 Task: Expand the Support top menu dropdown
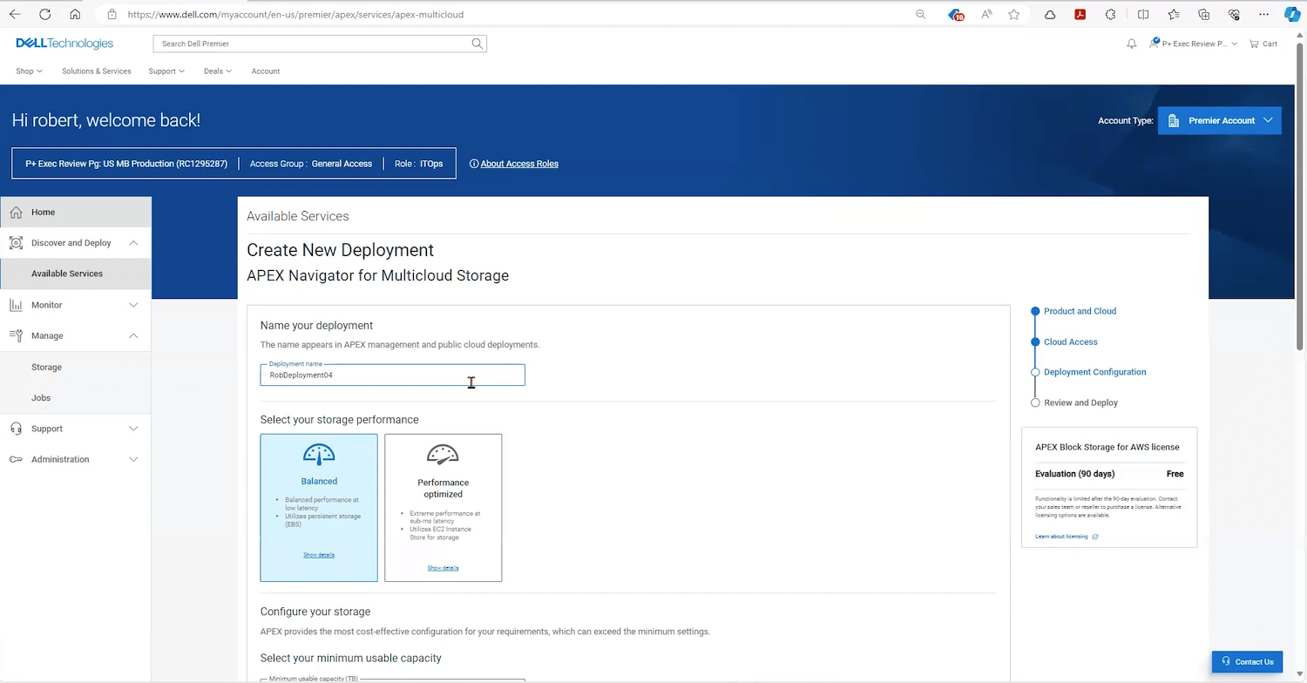point(166,71)
